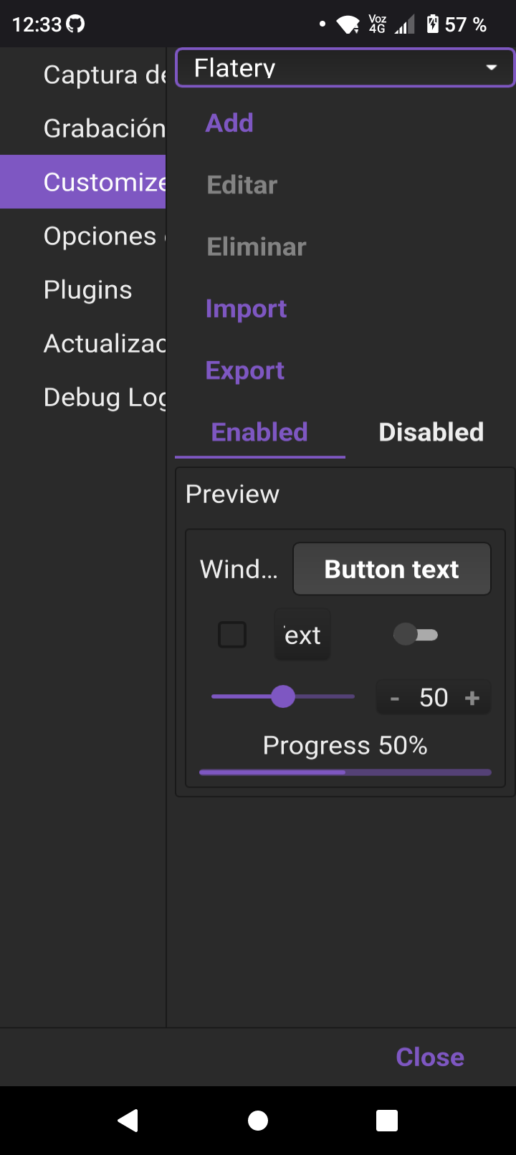Viewport: 516px width, 1155px height.
Task: Click the dropdown arrow beside Flatery
Action: tap(492, 68)
